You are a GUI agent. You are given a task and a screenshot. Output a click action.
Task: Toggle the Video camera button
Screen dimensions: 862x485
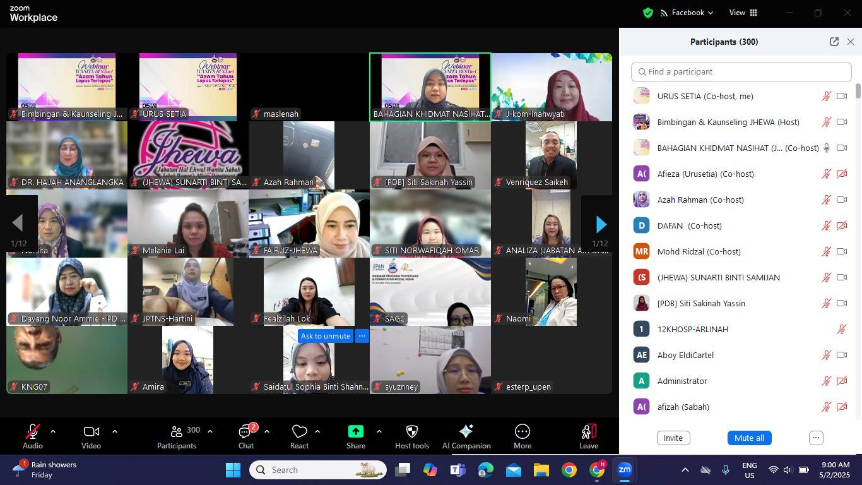tap(91, 431)
